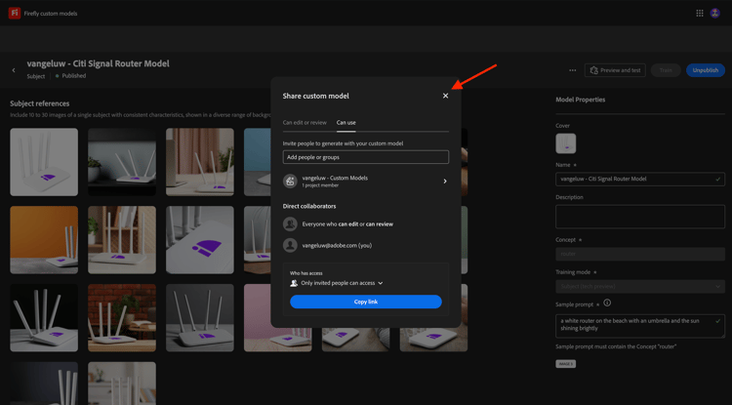Screen dimensions: 732x405
Task: Close the Share custom model dialog
Action: point(445,96)
